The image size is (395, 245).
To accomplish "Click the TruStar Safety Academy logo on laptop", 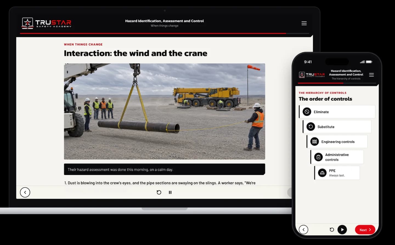I will (47, 23).
